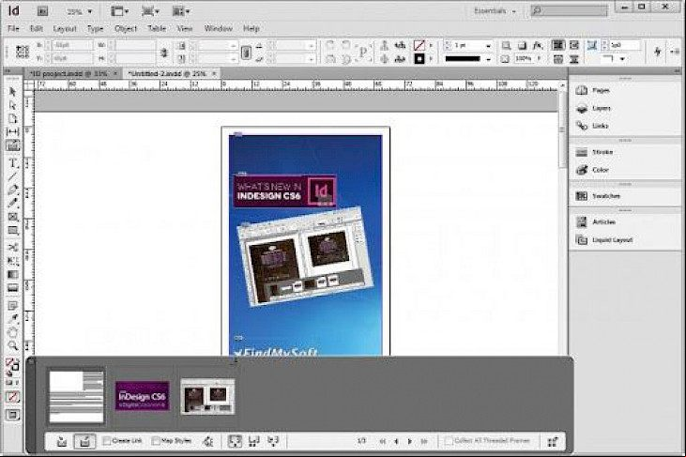Viewport: 686px width, 457px height.
Task: Select the Pen tool
Action: click(x=12, y=190)
